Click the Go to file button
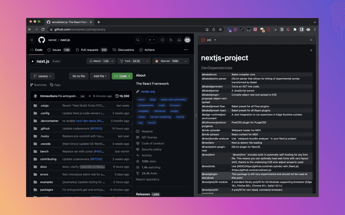This screenshot has height=215, width=345. [x=79, y=76]
